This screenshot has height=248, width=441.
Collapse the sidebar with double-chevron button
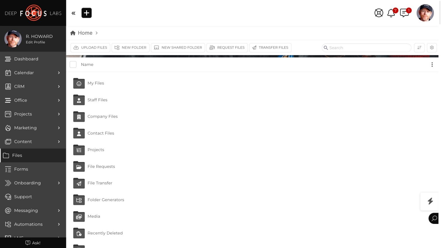pyautogui.click(x=73, y=13)
